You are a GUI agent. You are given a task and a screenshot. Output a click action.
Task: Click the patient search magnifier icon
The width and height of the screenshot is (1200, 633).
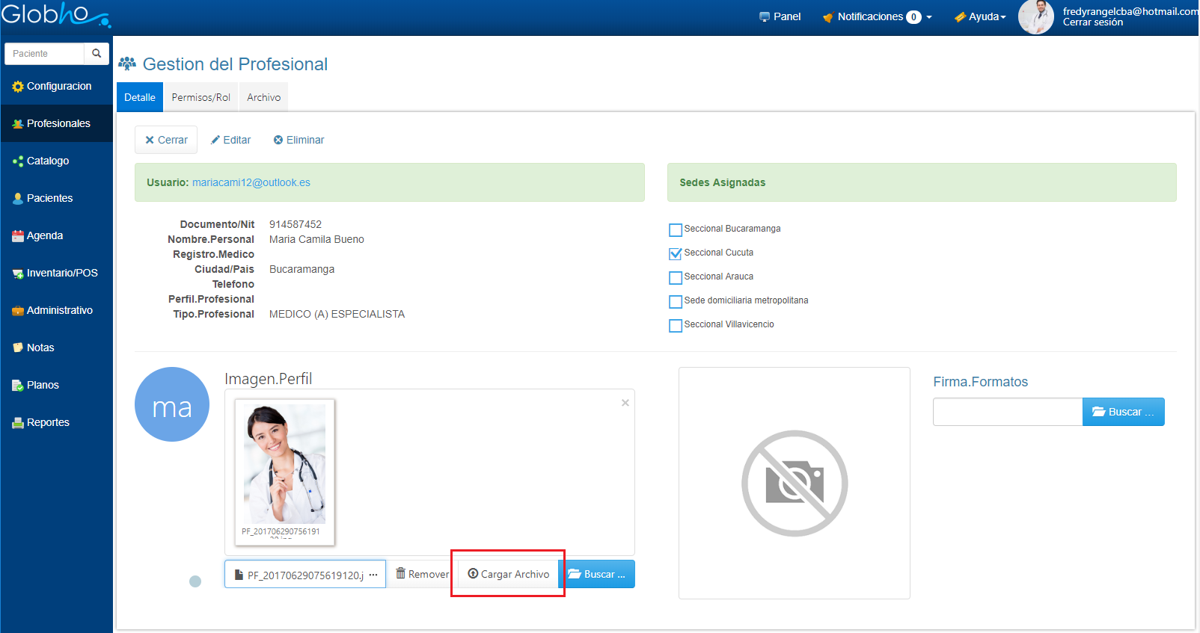point(97,54)
